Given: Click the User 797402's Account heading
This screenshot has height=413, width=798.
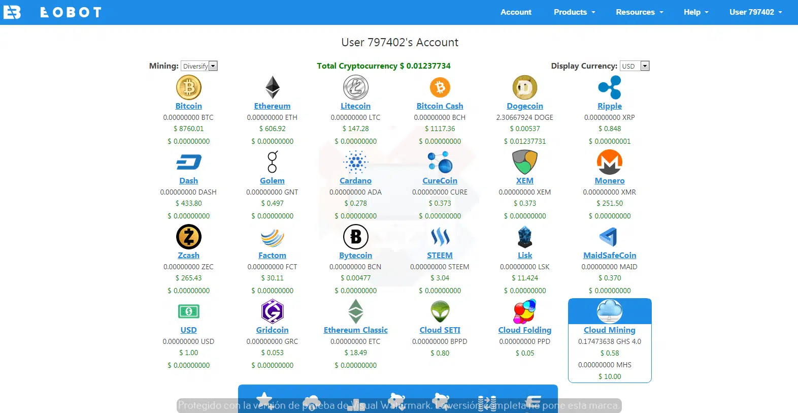Looking at the screenshot, I should click(400, 43).
